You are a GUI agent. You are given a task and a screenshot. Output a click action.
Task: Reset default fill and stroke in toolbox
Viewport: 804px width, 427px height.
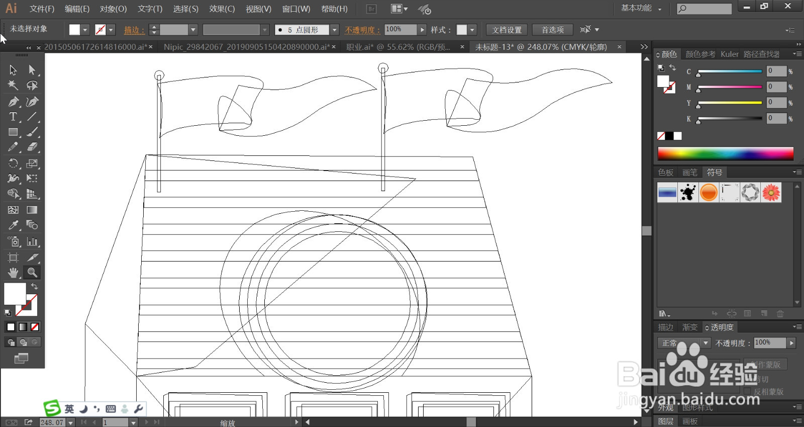[x=8, y=312]
